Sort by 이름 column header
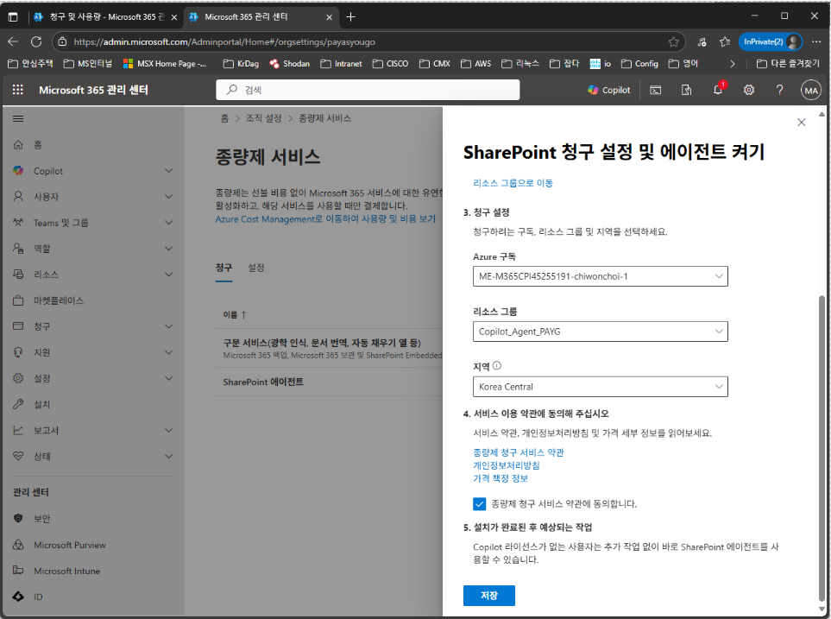The image size is (831, 619). coord(235,315)
